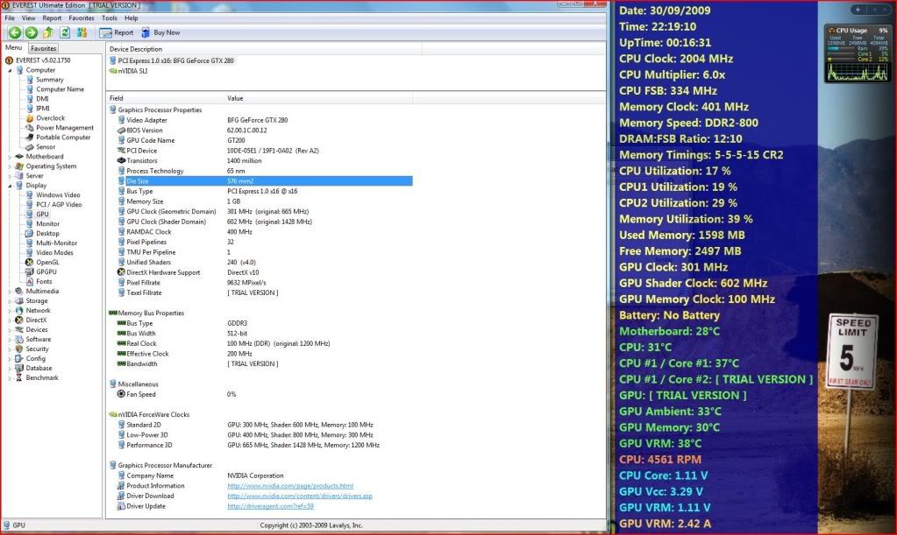Click the Fonts icon in the tree

(x=30, y=281)
